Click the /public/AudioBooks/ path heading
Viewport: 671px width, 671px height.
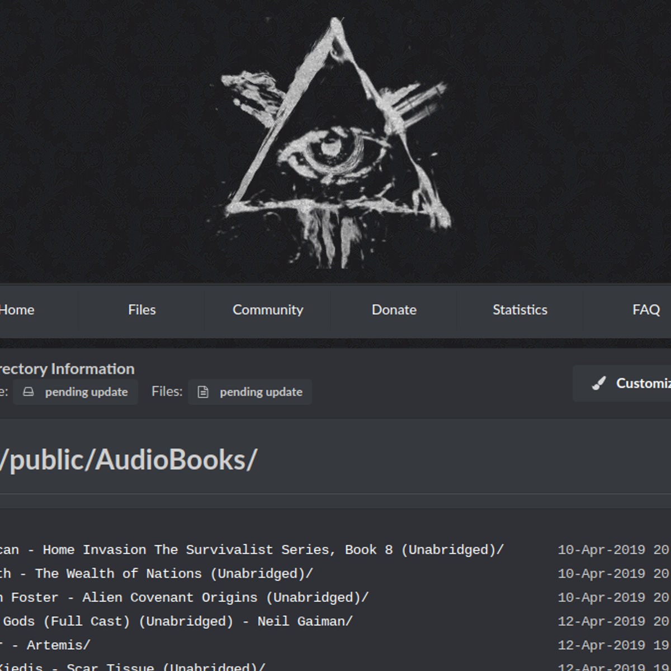(x=129, y=460)
